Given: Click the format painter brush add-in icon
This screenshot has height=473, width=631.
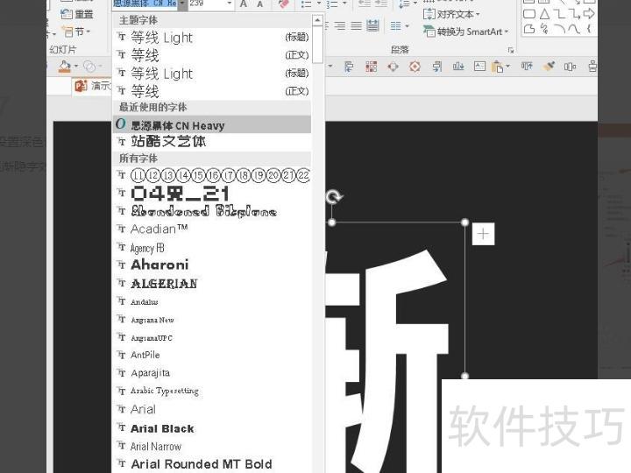Looking at the screenshot, I should click(x=548, y=67).
